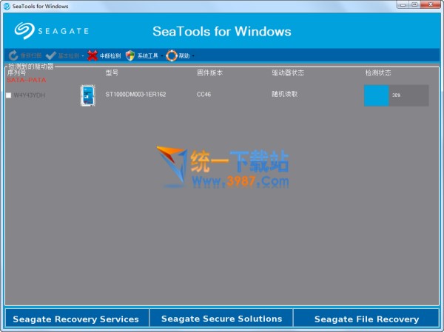Viewport: 444px width, 332px height.
Task: Select the hard drive icon for ST1000DM003
Action: coord(87,96)
